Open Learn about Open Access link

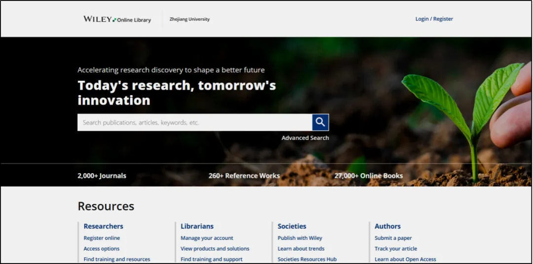point(405,259)
